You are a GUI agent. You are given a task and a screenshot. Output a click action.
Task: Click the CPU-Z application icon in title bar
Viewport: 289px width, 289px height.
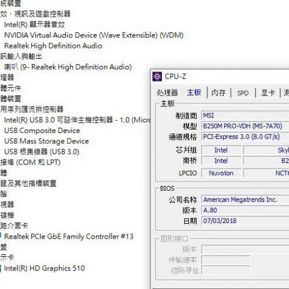[157, 77]
